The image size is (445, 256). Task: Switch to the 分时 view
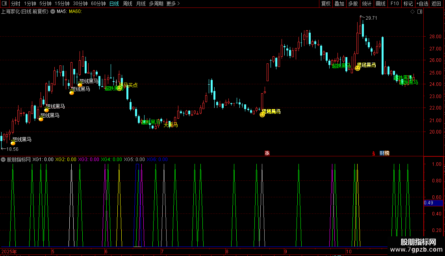pos(16,4)
